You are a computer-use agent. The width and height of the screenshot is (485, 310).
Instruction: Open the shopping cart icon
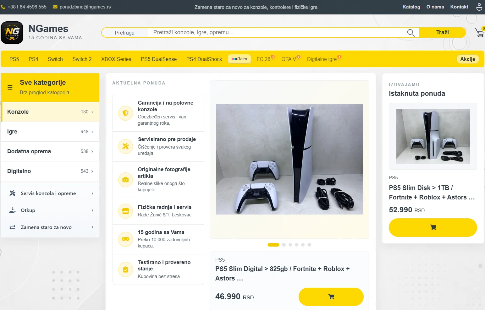point(480,32)
